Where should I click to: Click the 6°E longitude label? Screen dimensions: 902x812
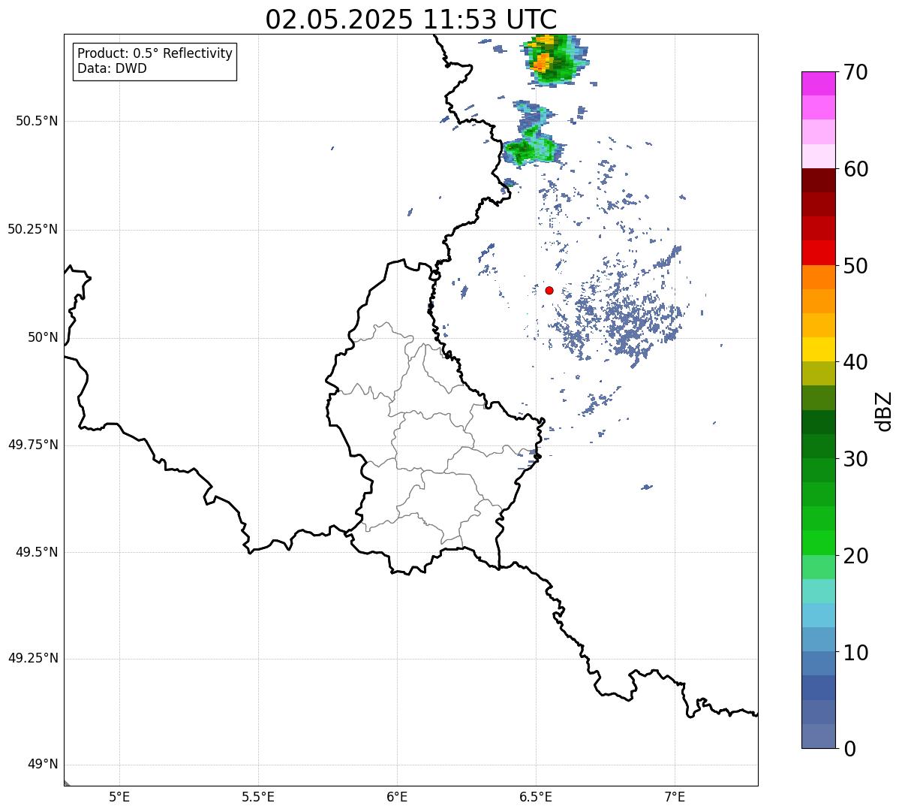(397, 796)
